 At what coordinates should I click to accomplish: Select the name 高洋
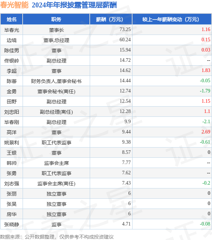[x=12, y=133]
